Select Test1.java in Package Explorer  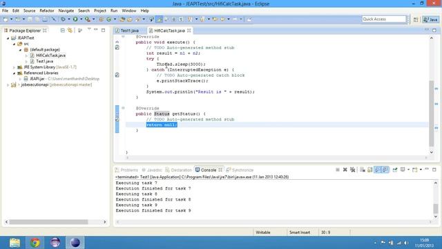pyautogui.click(x=44, y=62)
